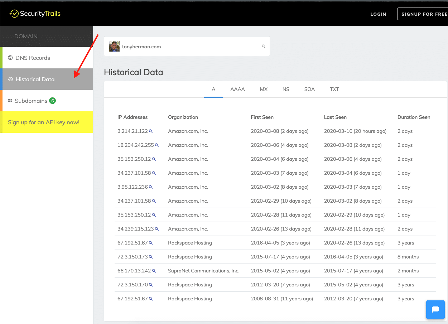
Task: Switch to the SOA records tab
Action: 309,89
